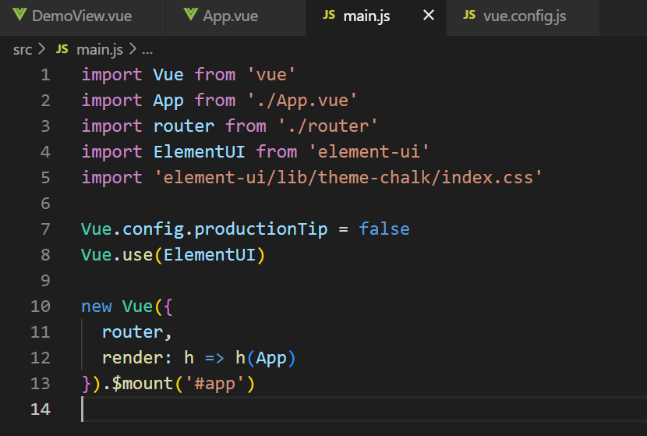Click the JS icon on vue.config.js tab

(x=469, y=16)
